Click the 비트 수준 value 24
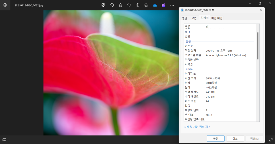Screen dimensions: 275x144 [x=207, y=101]
